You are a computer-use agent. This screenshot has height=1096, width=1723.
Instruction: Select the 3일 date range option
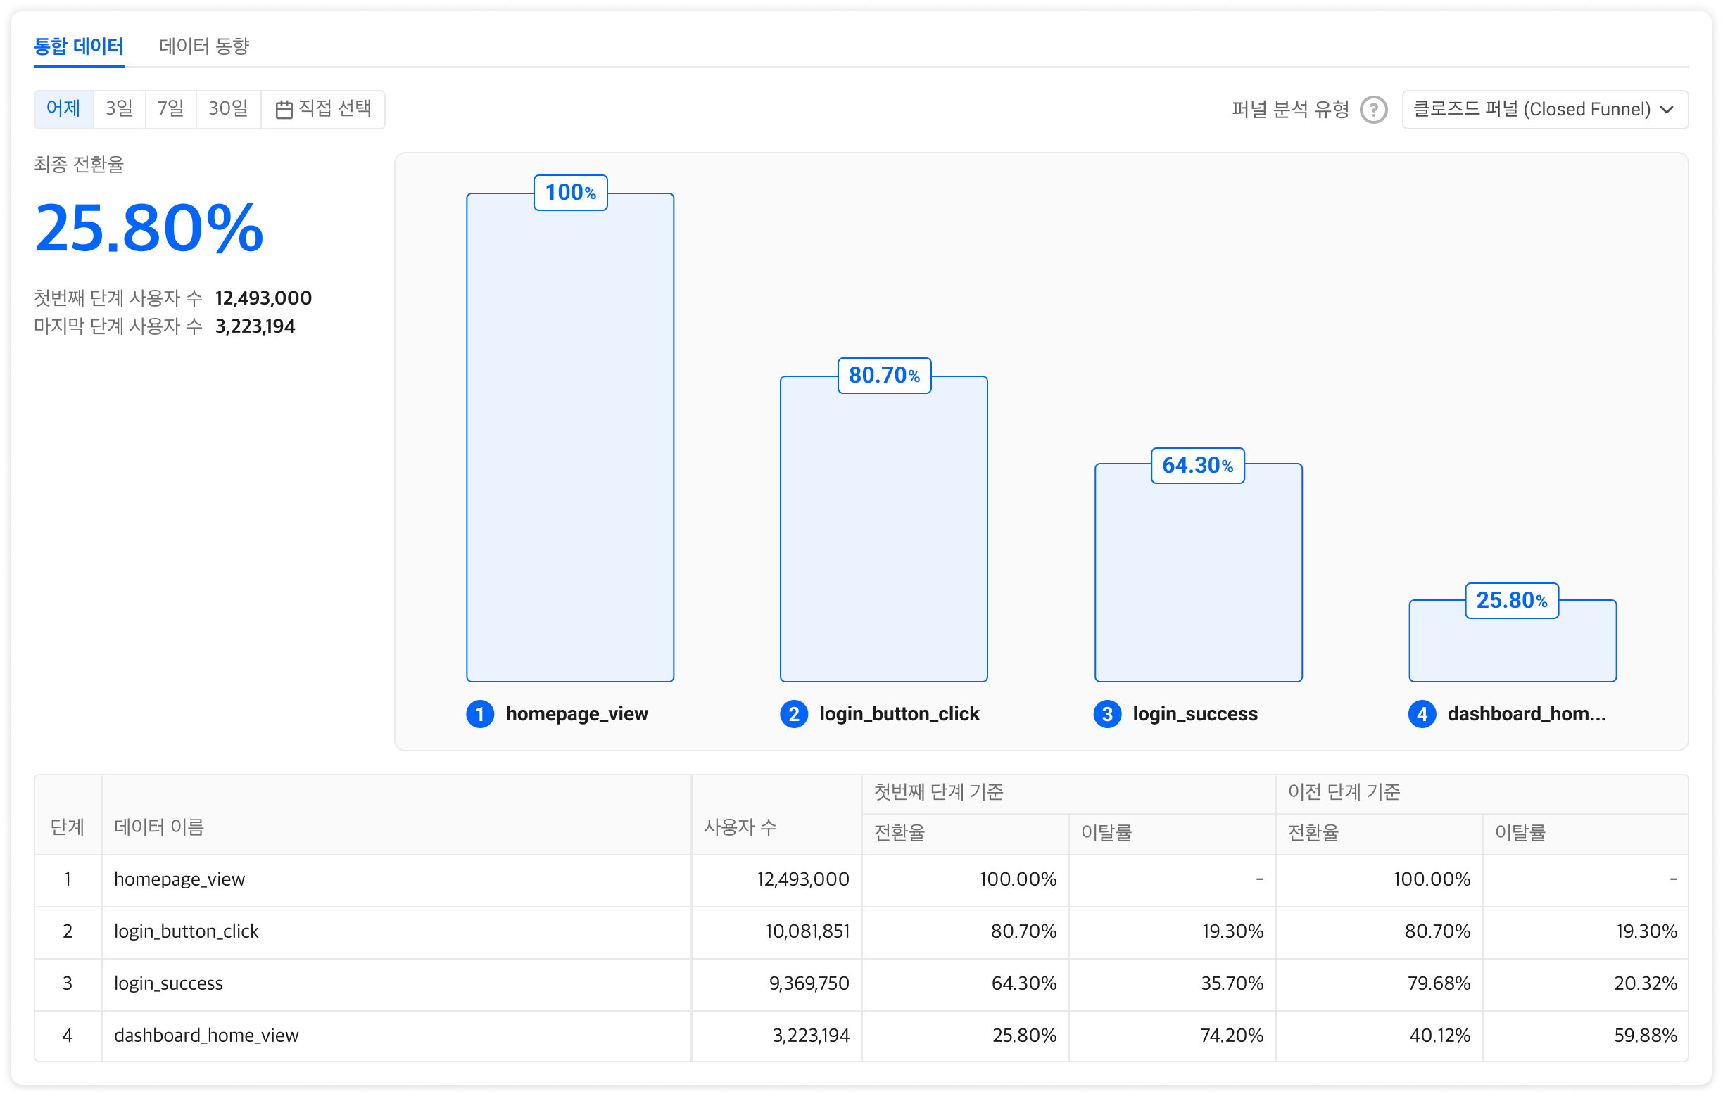[x=120, y=108]
